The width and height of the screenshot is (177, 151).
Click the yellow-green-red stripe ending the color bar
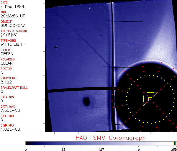click(x=175, y=143)
